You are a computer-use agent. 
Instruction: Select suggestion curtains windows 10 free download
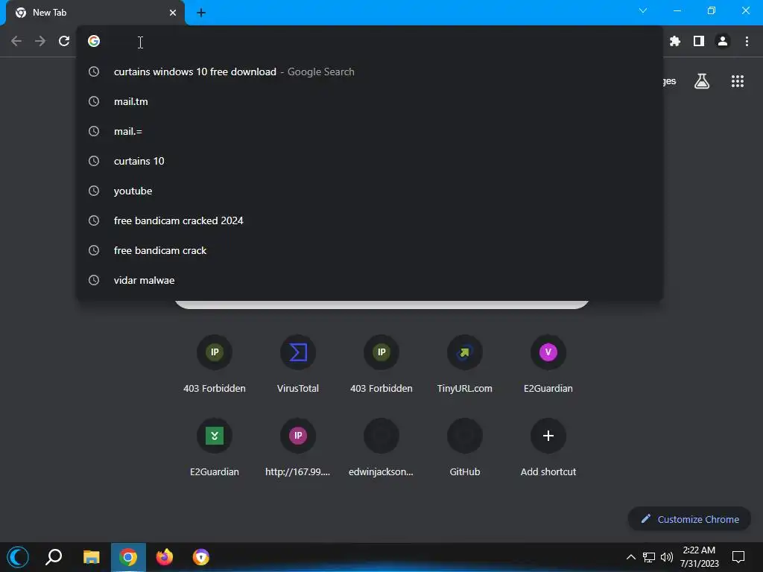[370, 72]
